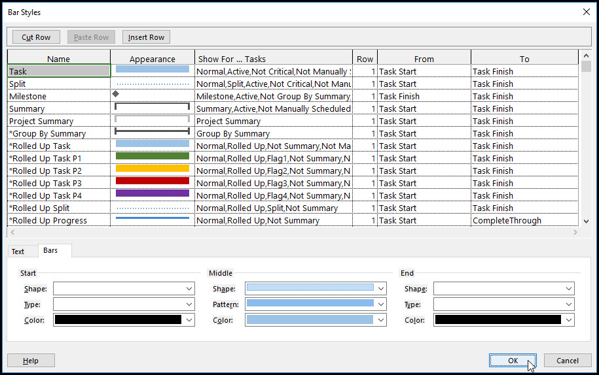Click the purple Rolled Up Task P4 bar

152,194
